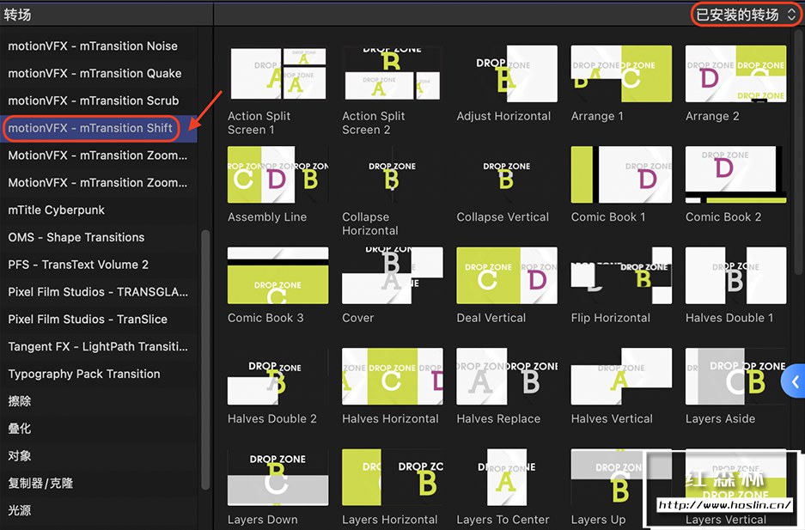The height and width of the screenshot is (530, 805).
Task: Select the Halves Replace transition thumbnail
Action: (x=506, y=376)
